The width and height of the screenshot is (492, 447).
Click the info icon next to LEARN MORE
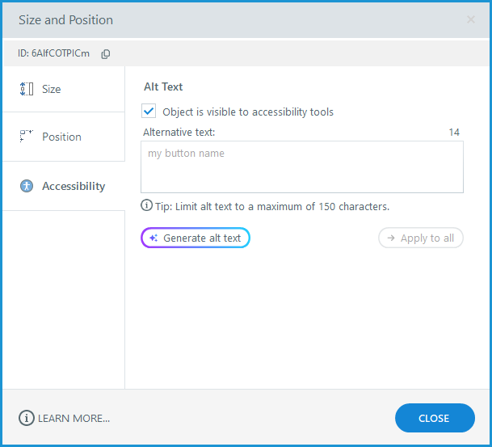(x=26, y=418)
